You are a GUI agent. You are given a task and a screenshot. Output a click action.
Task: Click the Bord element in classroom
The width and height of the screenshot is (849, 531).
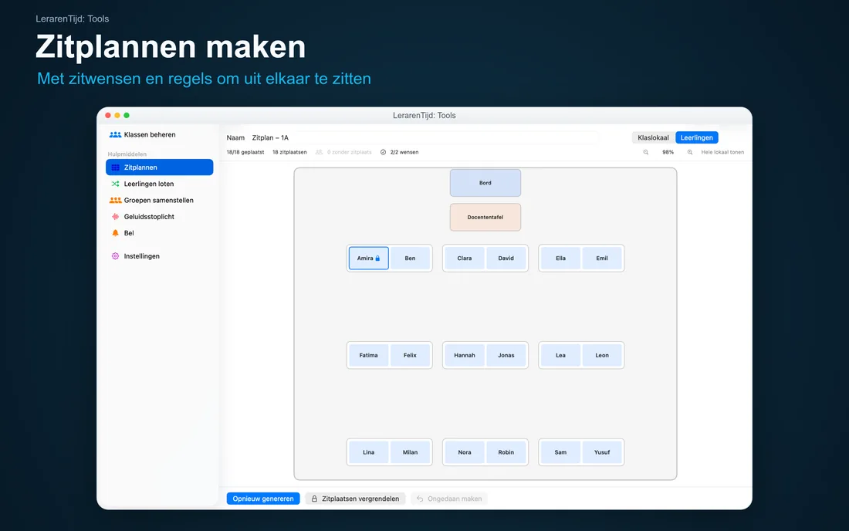[x=485, y=183]
